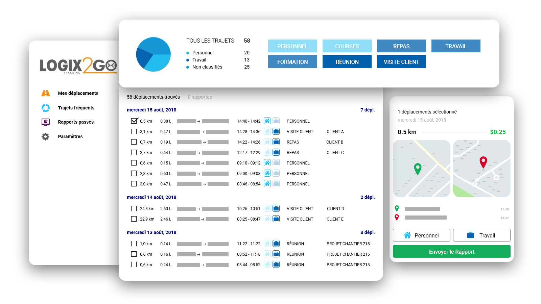The height and width of the screenshot is (304, 541).
Task: Collapse the mercredi 15 août, 2018 group
Action: coord(151,110)
